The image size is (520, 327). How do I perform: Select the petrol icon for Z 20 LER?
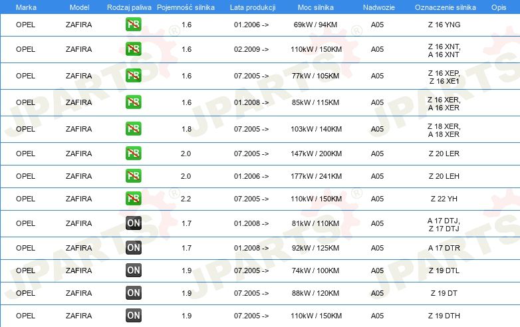click(133, 154)
